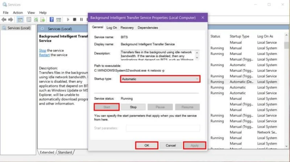Switch to the Dependencies tab
The image size is (290, 162).
[148, 28]
